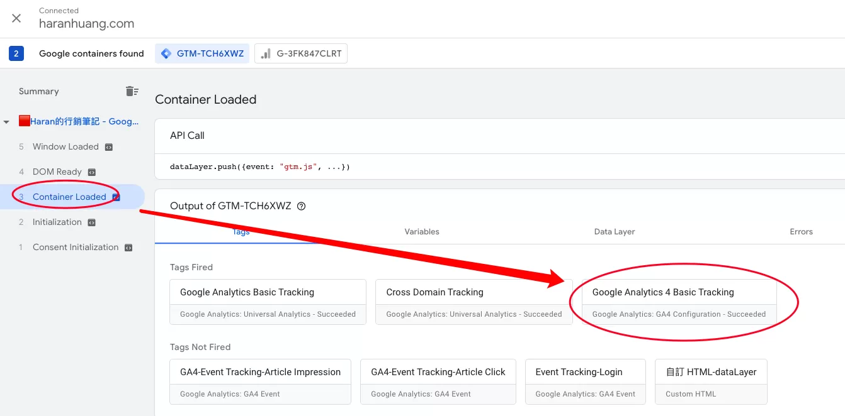Image resolution: width=845 pixels, height=416 pixels.
Task: Click the Tag Manager diamond icon in GTM chip
Action: 166,53
